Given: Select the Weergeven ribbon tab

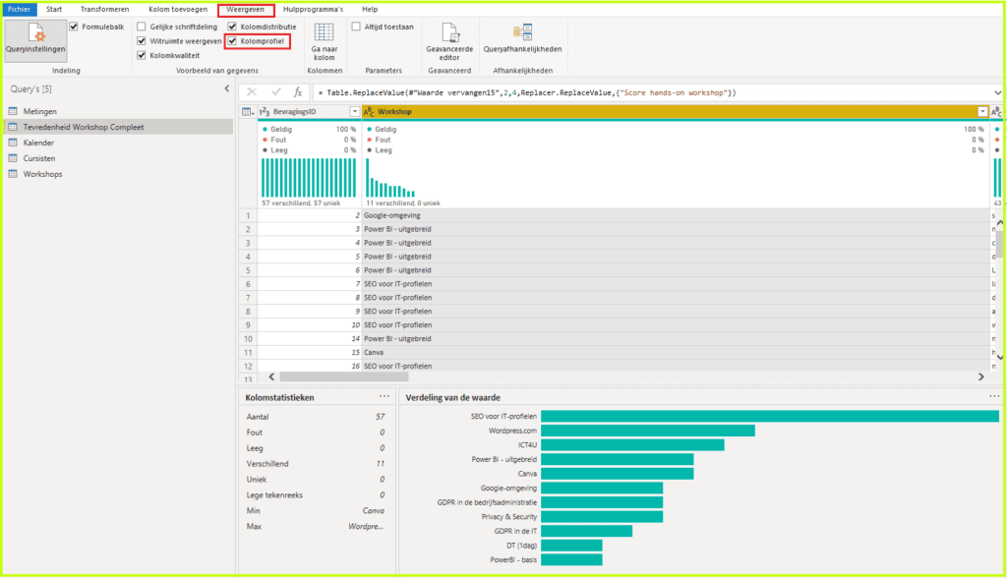Looking at the screenshot, I should (x=245, y=9).
